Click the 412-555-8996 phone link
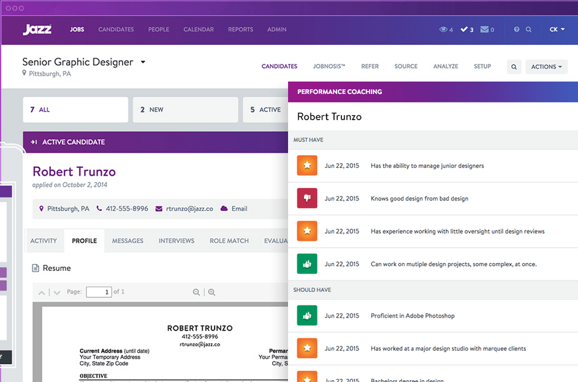Image resolution: width=578 pixels, height=382 pixels. pyautogui.click(x=127, y=208)
